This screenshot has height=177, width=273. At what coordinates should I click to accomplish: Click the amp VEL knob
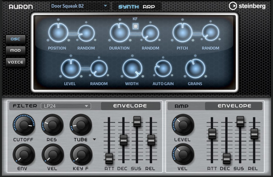(x=183, y=154)
